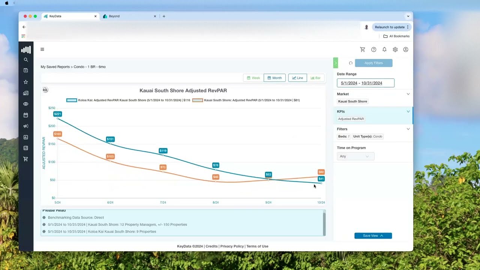The image size is (480, 270).
Task: Click the $60 orange data label
Action: click(x=321, y=172)
